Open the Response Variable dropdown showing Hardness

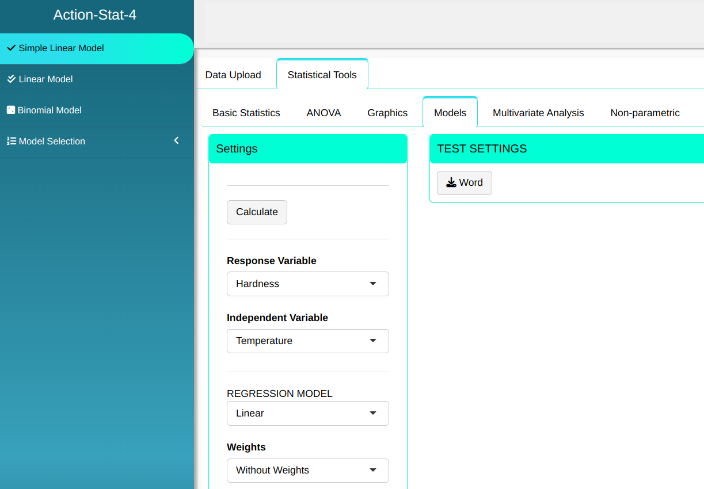[307, 284]
